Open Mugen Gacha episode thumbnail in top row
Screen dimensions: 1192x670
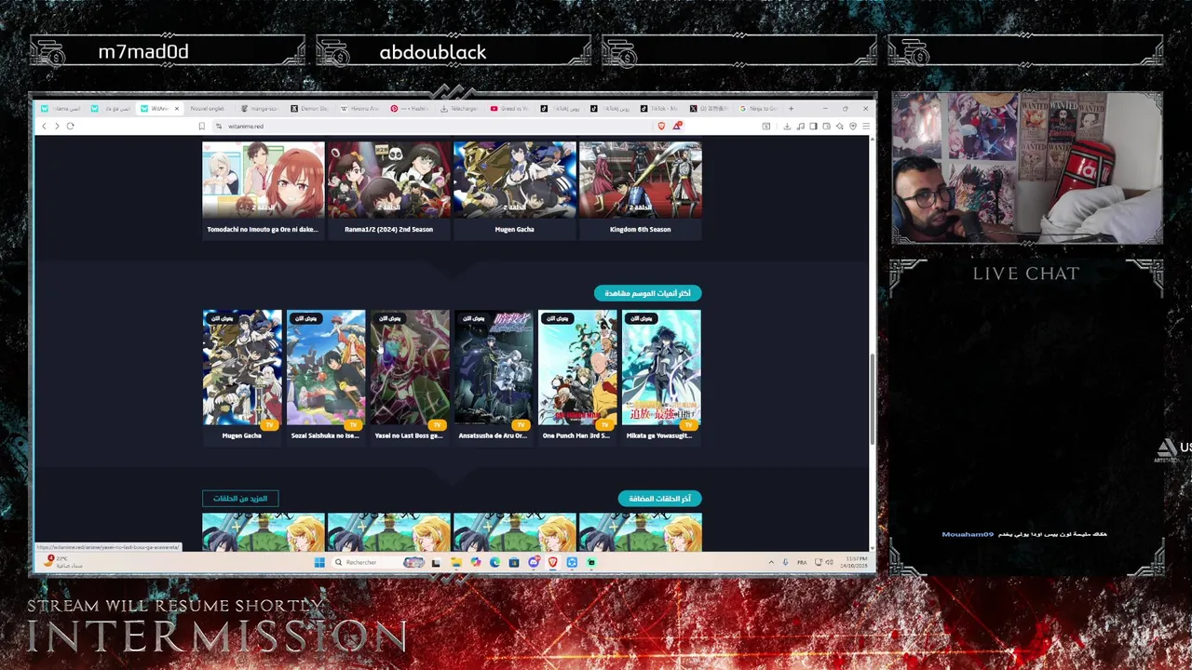pyautogui.click(x=514, y=180)
